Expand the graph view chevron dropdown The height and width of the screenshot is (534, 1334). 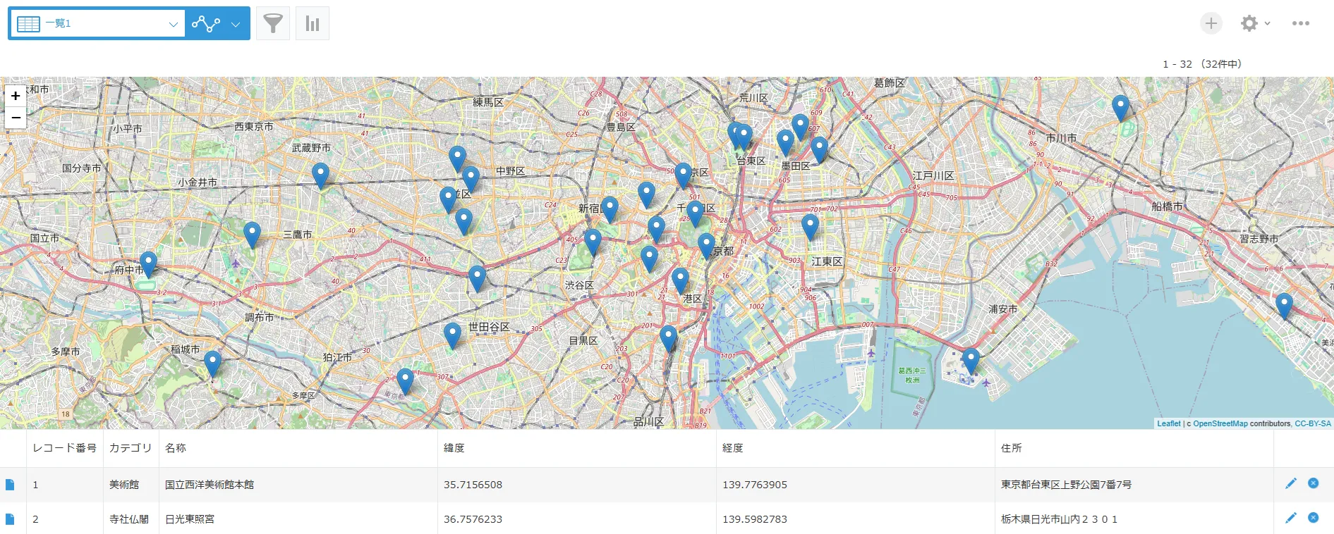[x=236, y=24]
